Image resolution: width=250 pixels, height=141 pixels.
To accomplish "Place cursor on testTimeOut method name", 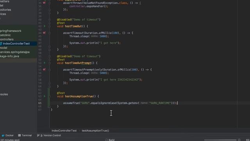I will tap(73, 26).
